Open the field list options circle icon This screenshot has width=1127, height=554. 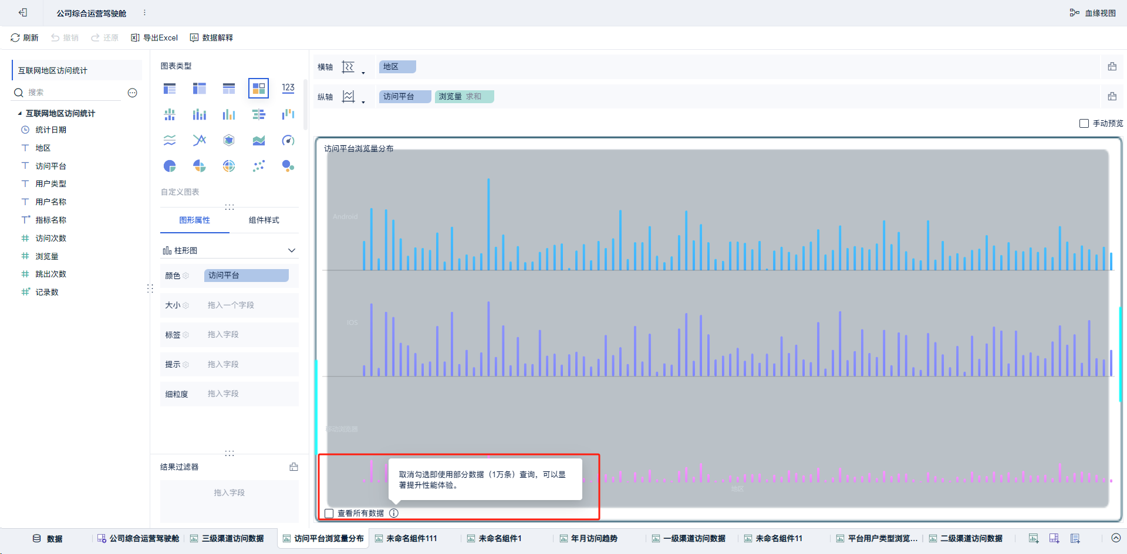coord(133,93)
